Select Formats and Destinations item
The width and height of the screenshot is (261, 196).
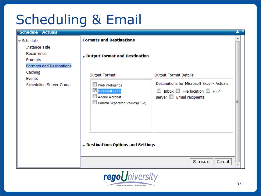49,66
